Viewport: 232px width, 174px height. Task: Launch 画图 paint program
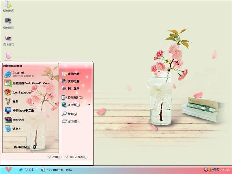pyautogui.click(x=12, y=101)
